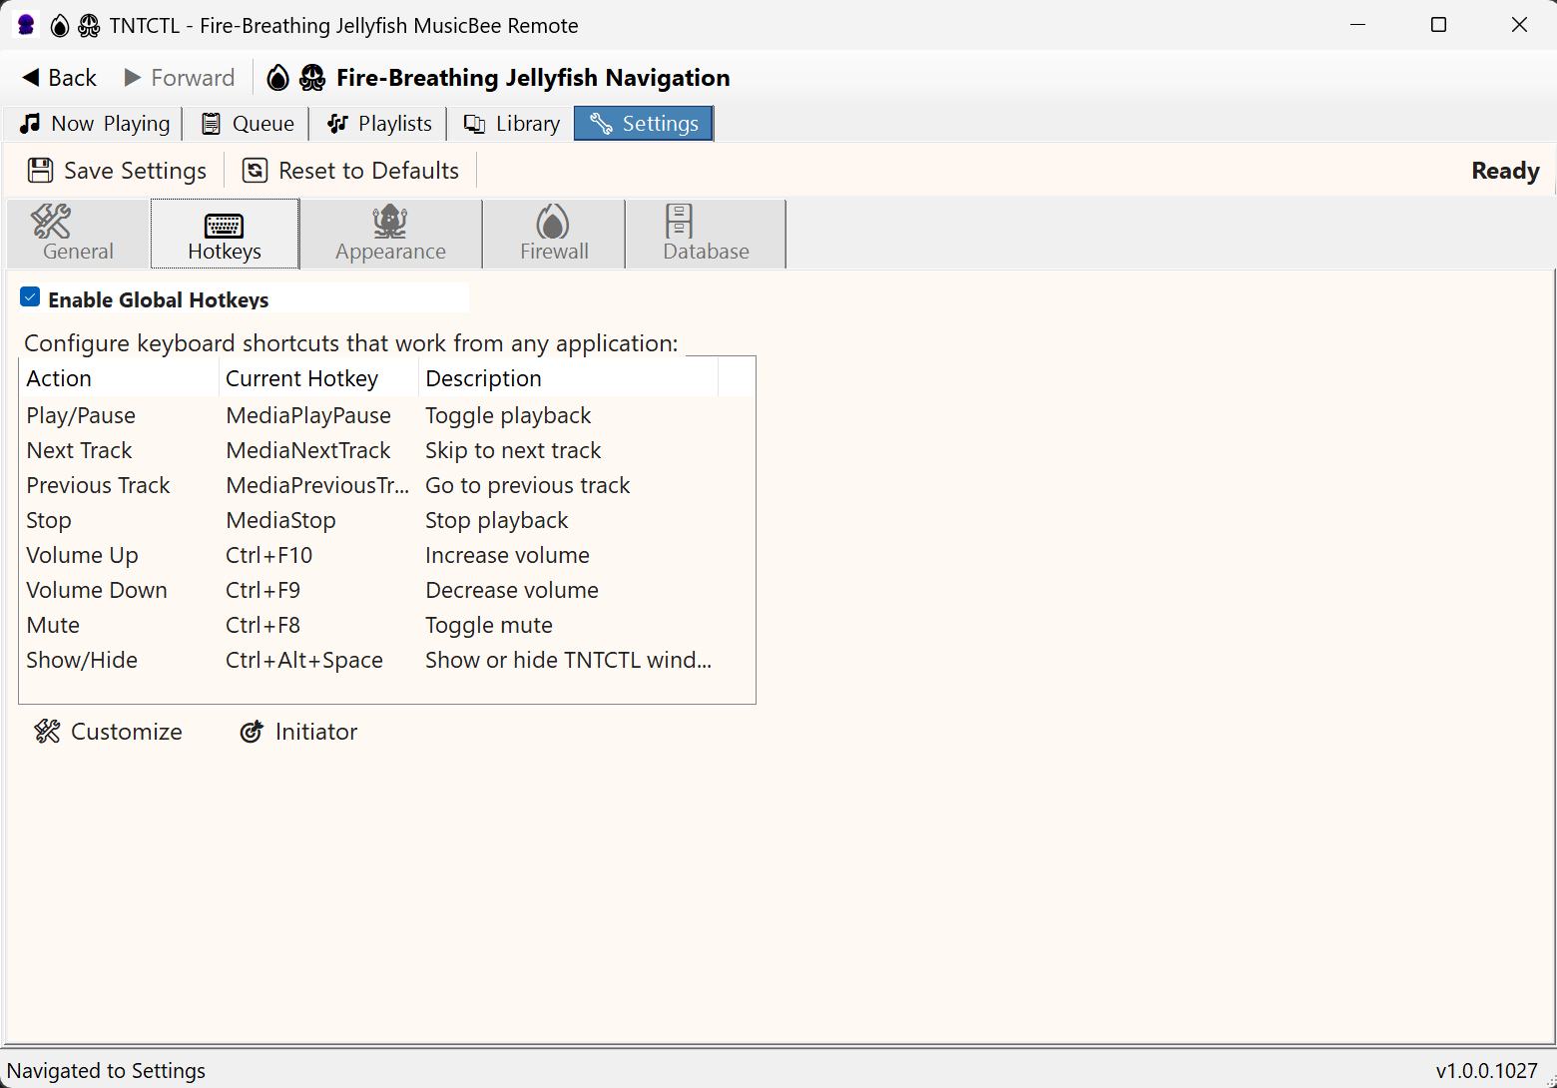Click the Initiator dart icon
Image resolution: width=1557 pixels, height=1088 pixels.
click(252, 732)
